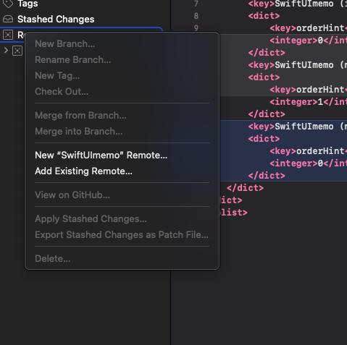Choose Delete… in context menu

click(53, 259)
